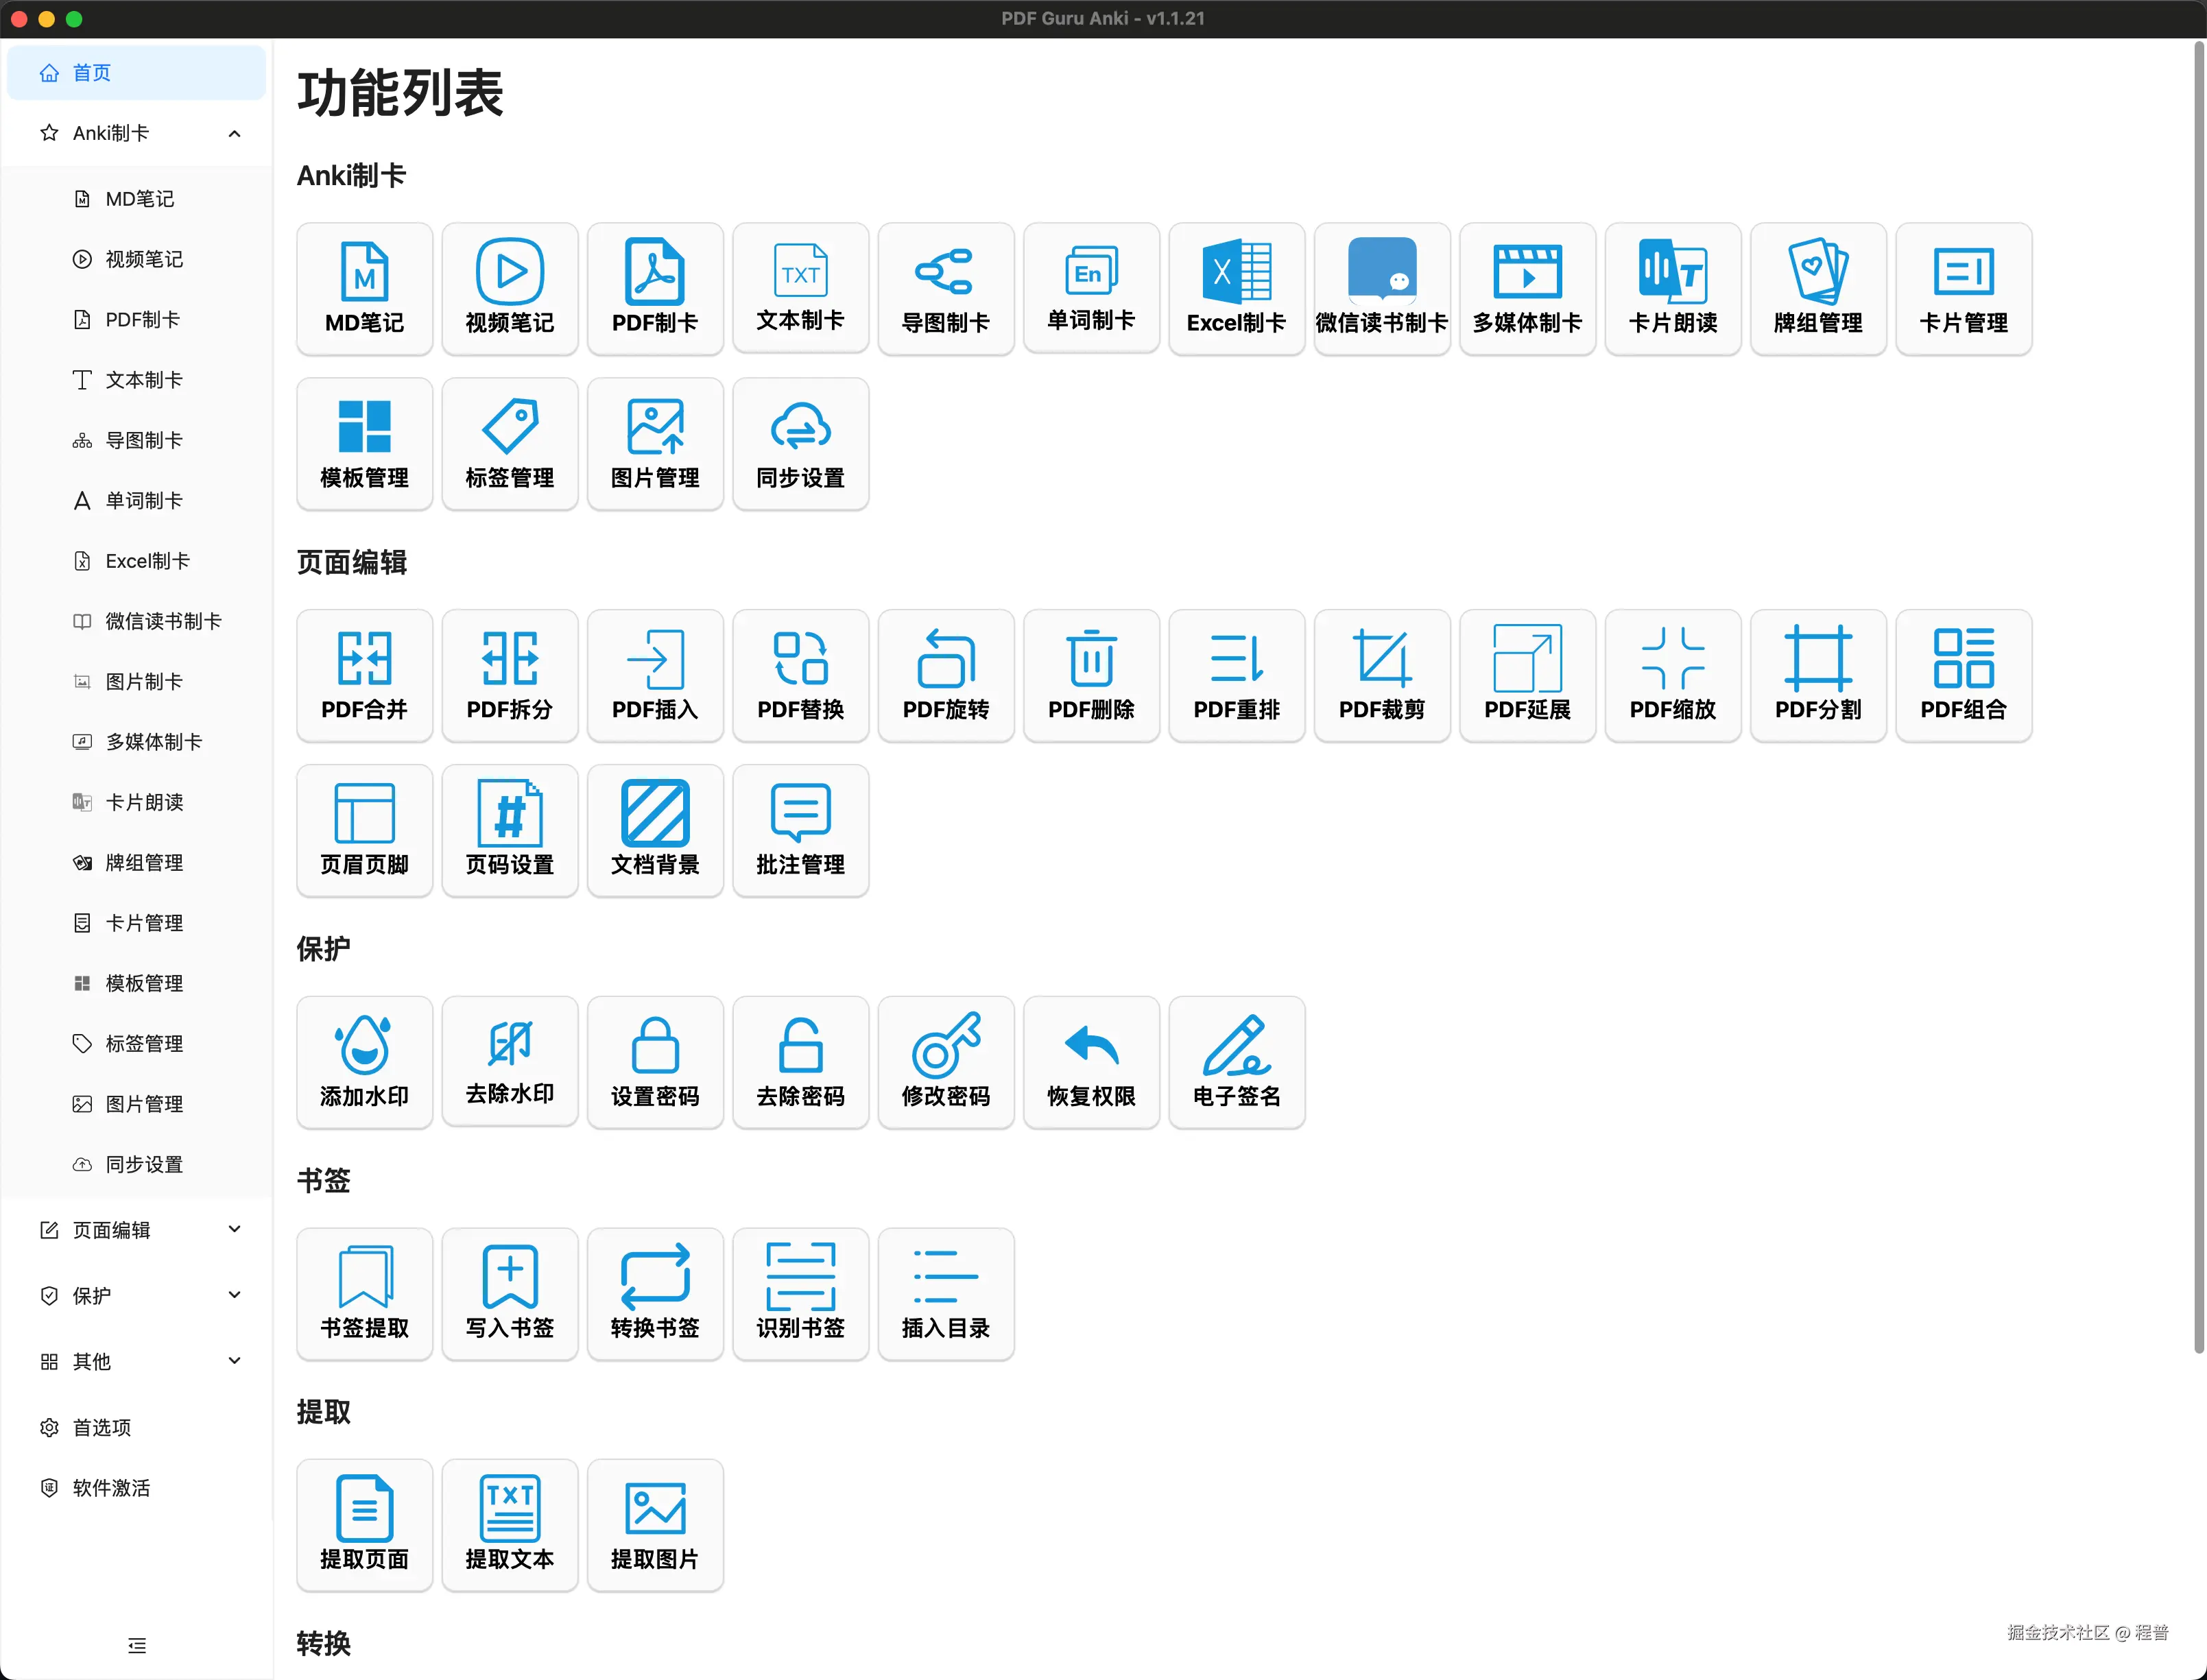Expand the 其他 sidebar section
Viewport: 2207px width, 1680px height.
(x=136, y=1361)
